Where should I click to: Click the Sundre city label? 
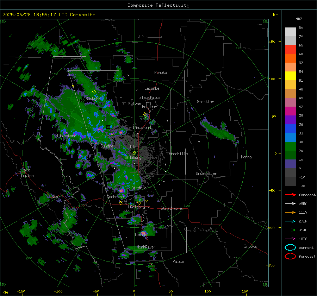tap(107, 146)
